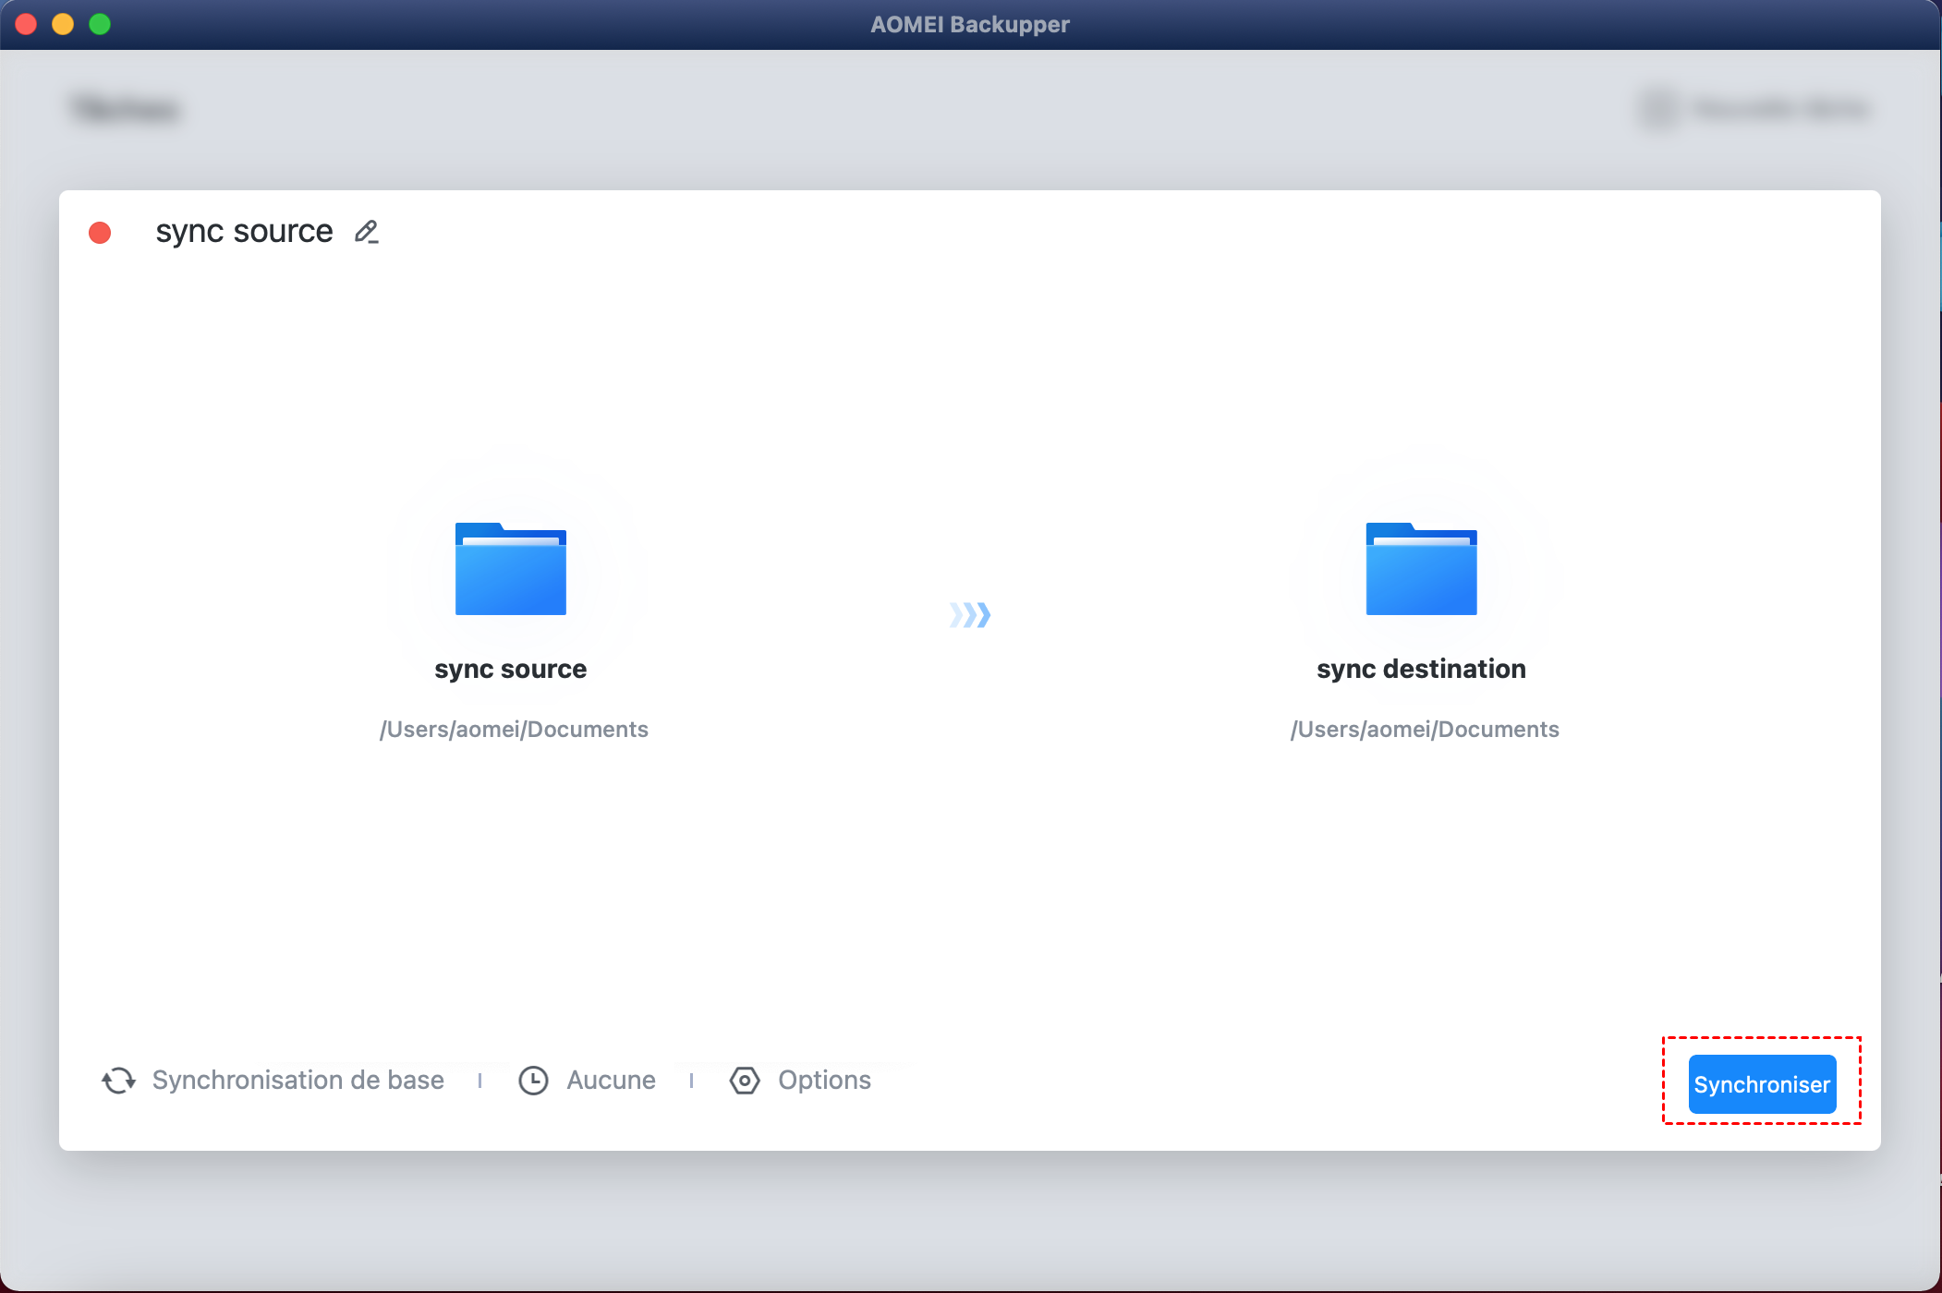Minimize the AOMEI Backupper window
This screenshot has height=1293, width=1942.
63,24
